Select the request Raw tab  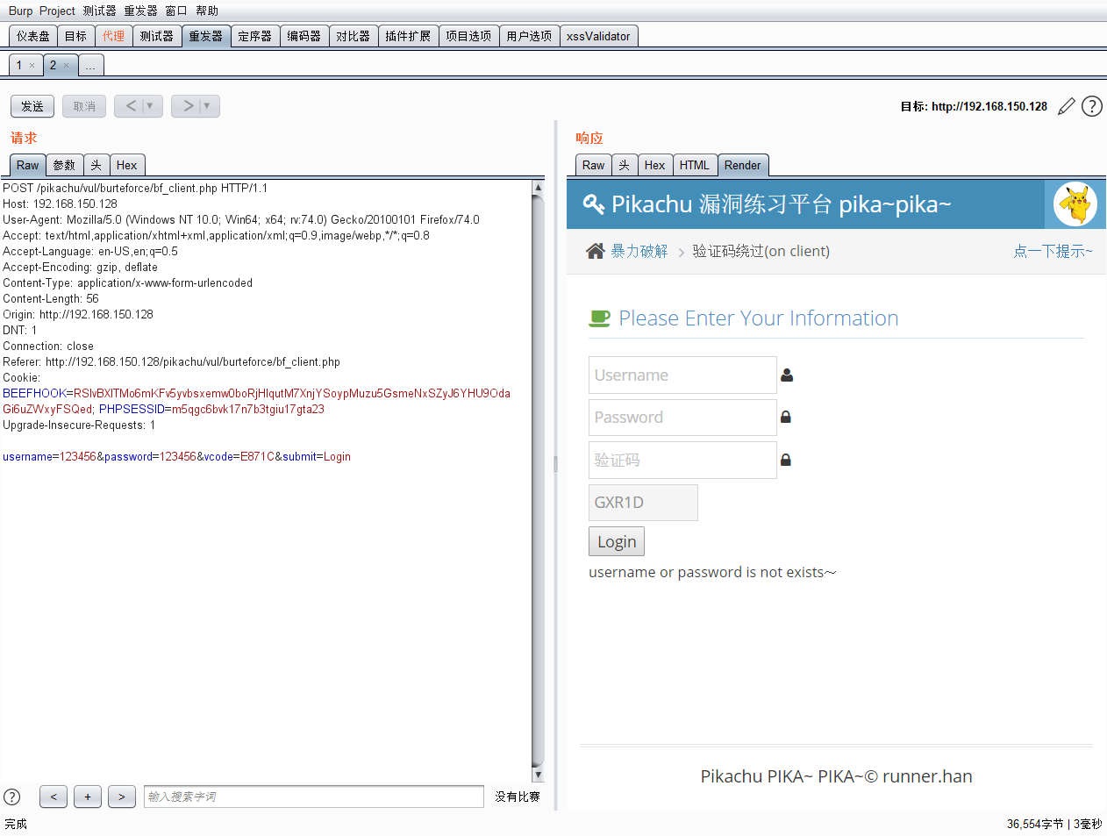(27, 165)
